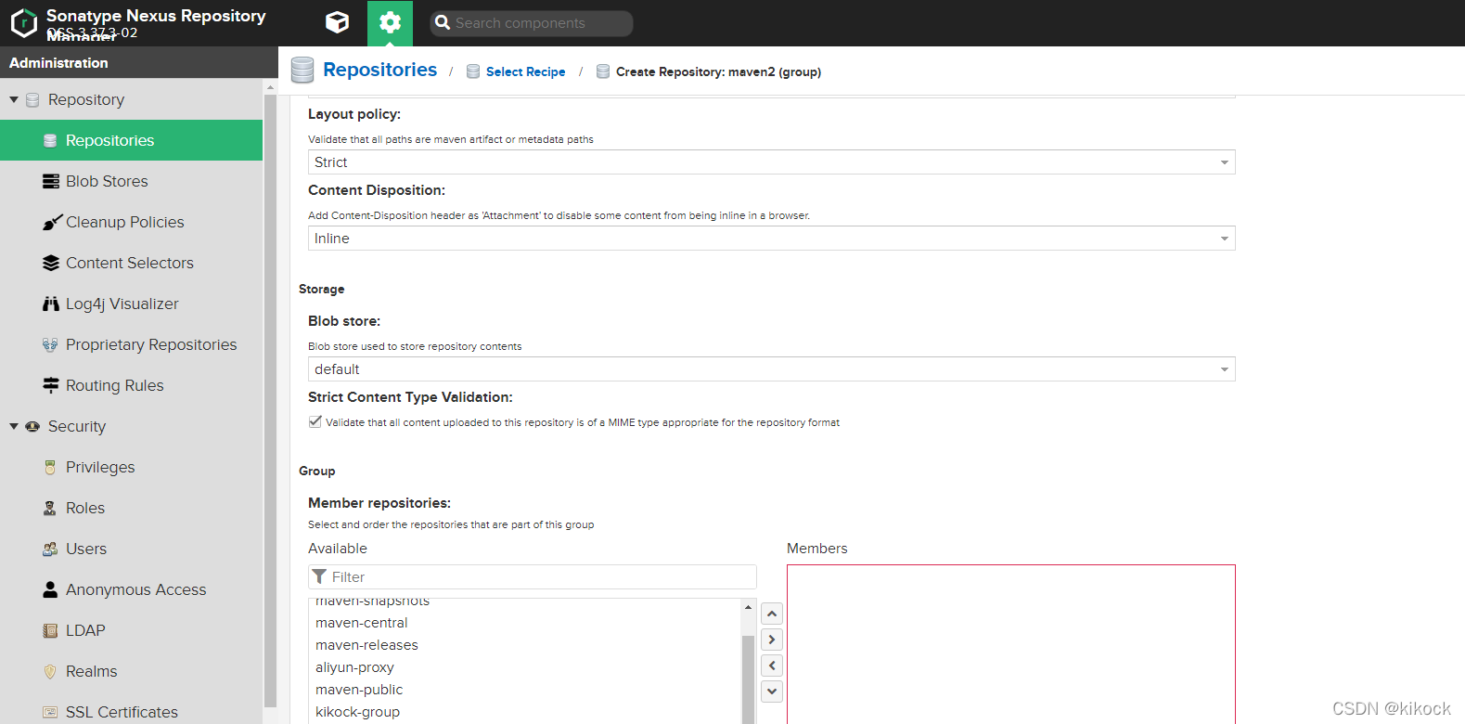Click the Administration panel header
This screenshot has height=724, width=1465.
[x=139, y=62]
